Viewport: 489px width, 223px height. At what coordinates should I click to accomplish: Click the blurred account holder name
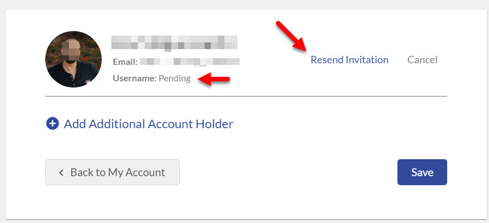tap(174, 43)
